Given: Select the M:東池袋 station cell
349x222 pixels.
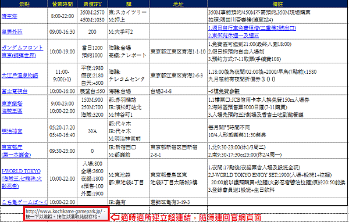Looking at the screenshot, I should (x=129, y=178).
